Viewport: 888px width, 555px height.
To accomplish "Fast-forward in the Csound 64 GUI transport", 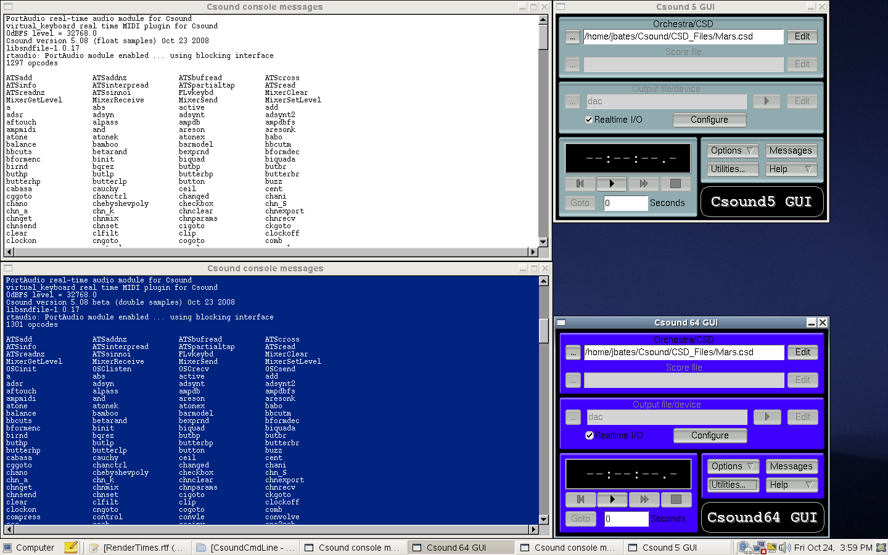I will point(644,499).
